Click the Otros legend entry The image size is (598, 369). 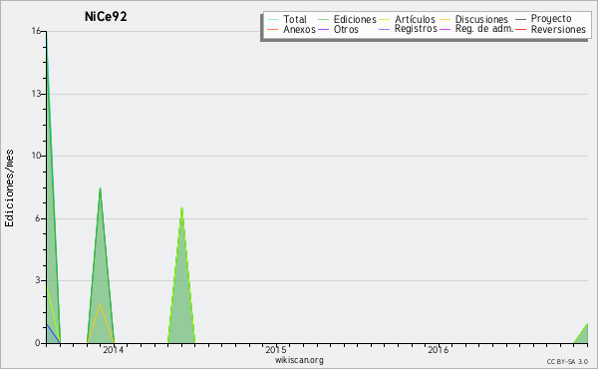(346, 29)
